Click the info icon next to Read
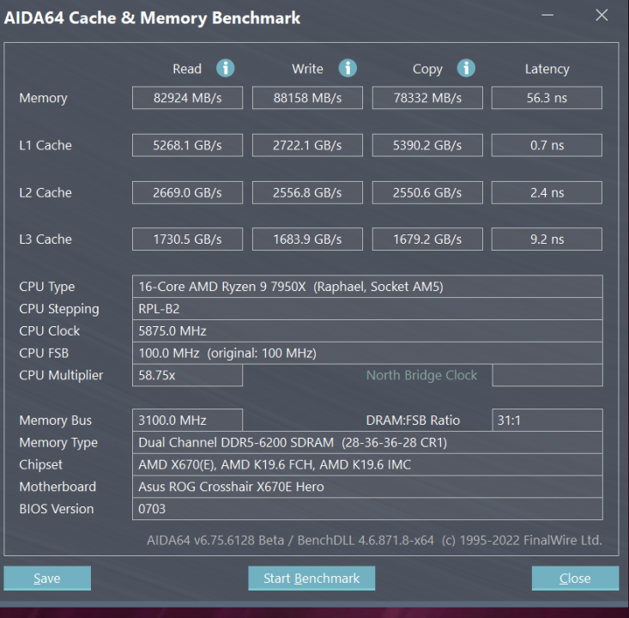 226,69
